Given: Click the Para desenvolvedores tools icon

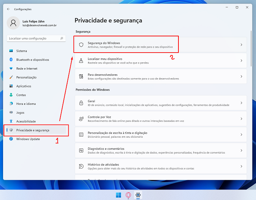Looking at the screenshot, I should (81, 76).
